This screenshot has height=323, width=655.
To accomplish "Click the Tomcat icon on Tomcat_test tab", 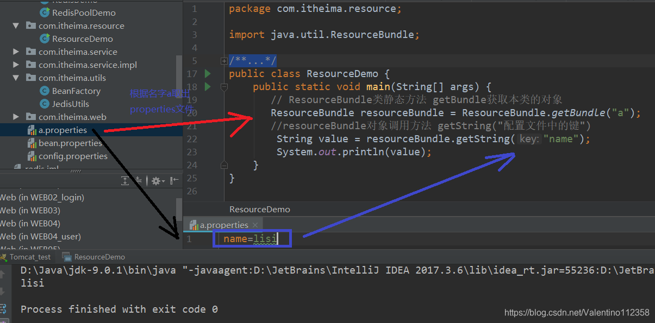I will point(4,257).
